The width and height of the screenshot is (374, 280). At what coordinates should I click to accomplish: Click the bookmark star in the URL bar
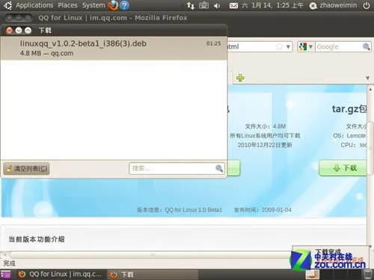click(x=280, y=46)
